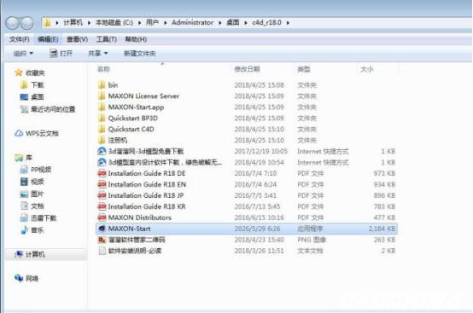This screenshot has height=313, width=473.
Task: Click the 3d模型室内设计软件下载 shortcut icon
Action: (102, 162)
